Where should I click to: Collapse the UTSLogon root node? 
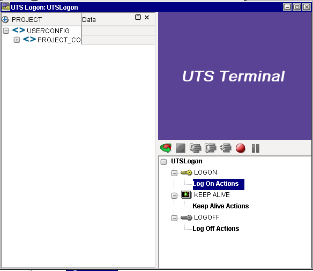click(x=163, y=162)
